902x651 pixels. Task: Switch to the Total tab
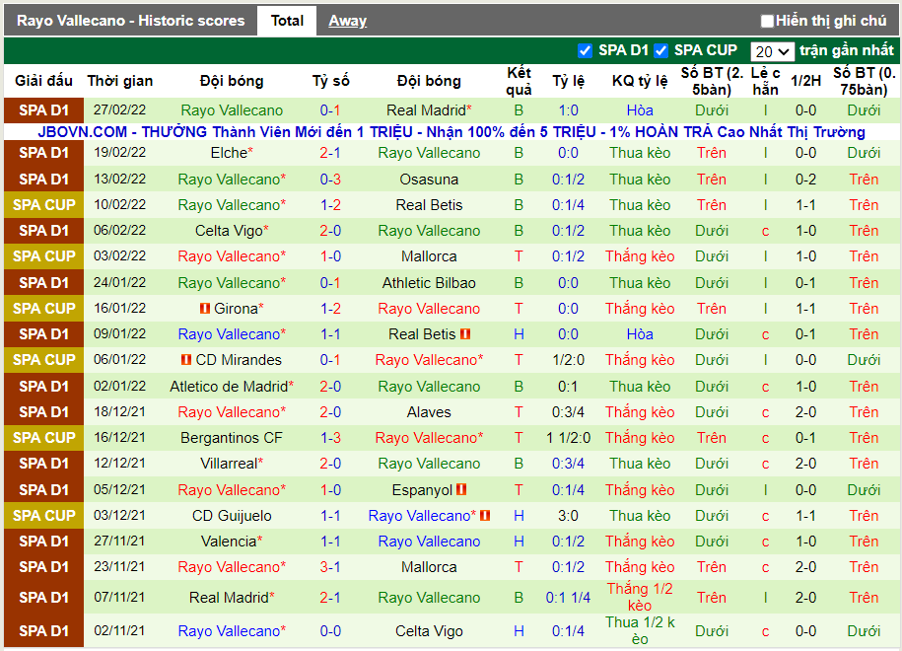(x=287, y=21)
